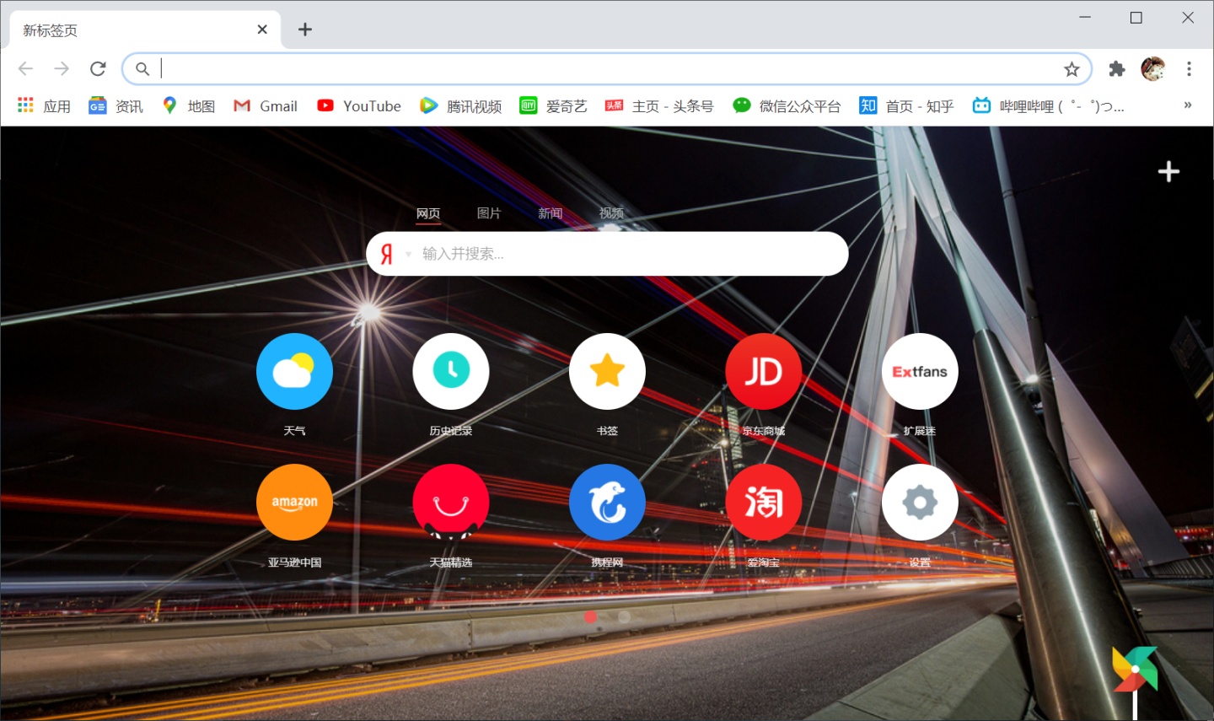The width and height of the screenshot is (1214, 721).
Task: Go back to the previous page
Action: point(26,69)
